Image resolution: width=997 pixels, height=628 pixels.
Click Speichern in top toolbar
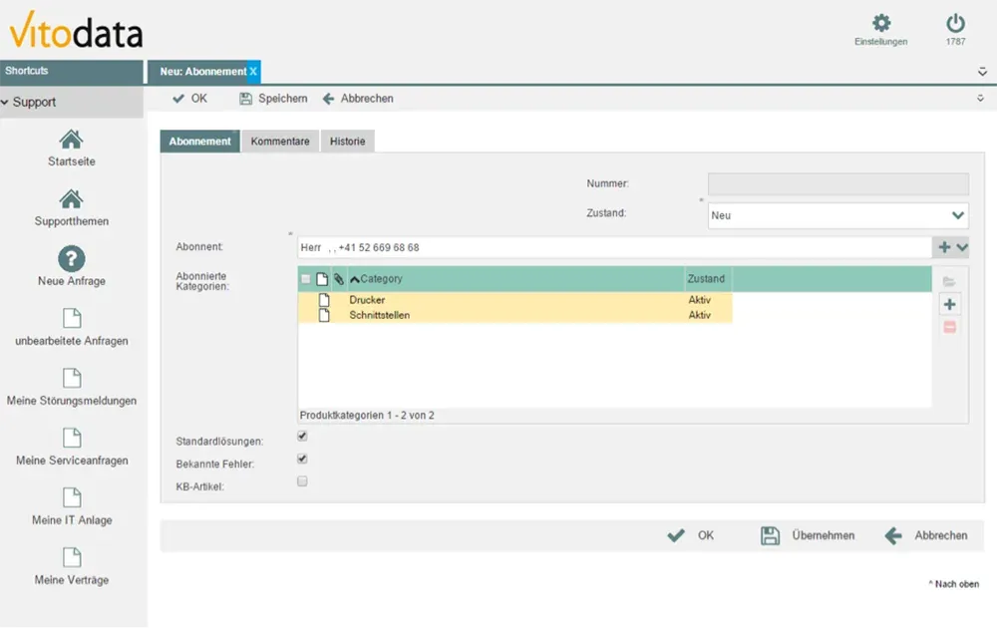coord(273,99)
